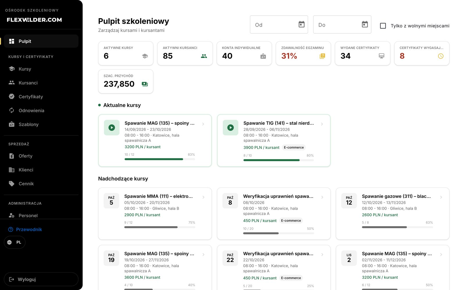Screen dimensions: 465x290
Task: Click the 80% progress bar on Spawanie TIG course
Action: (278, 160)
